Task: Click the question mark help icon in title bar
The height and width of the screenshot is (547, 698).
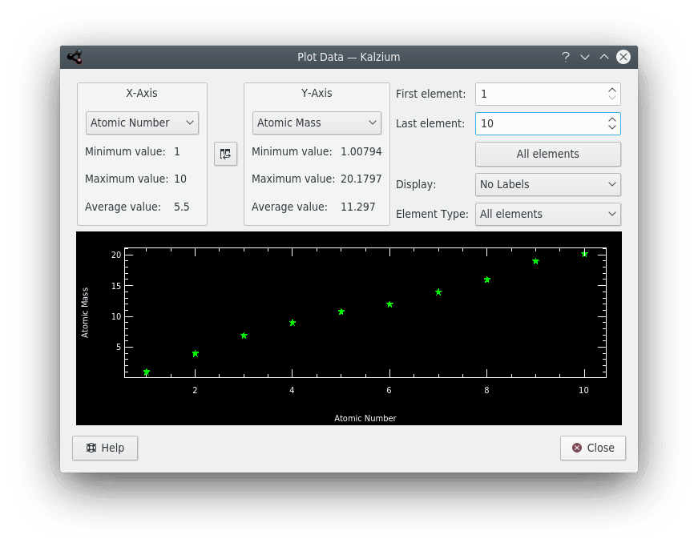Action: (x=565, y=57)
